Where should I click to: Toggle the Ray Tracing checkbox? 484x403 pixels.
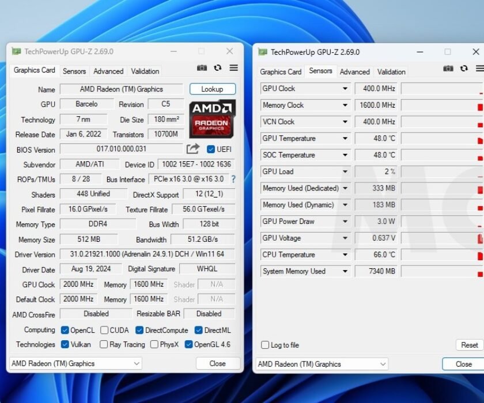[104, 344]
